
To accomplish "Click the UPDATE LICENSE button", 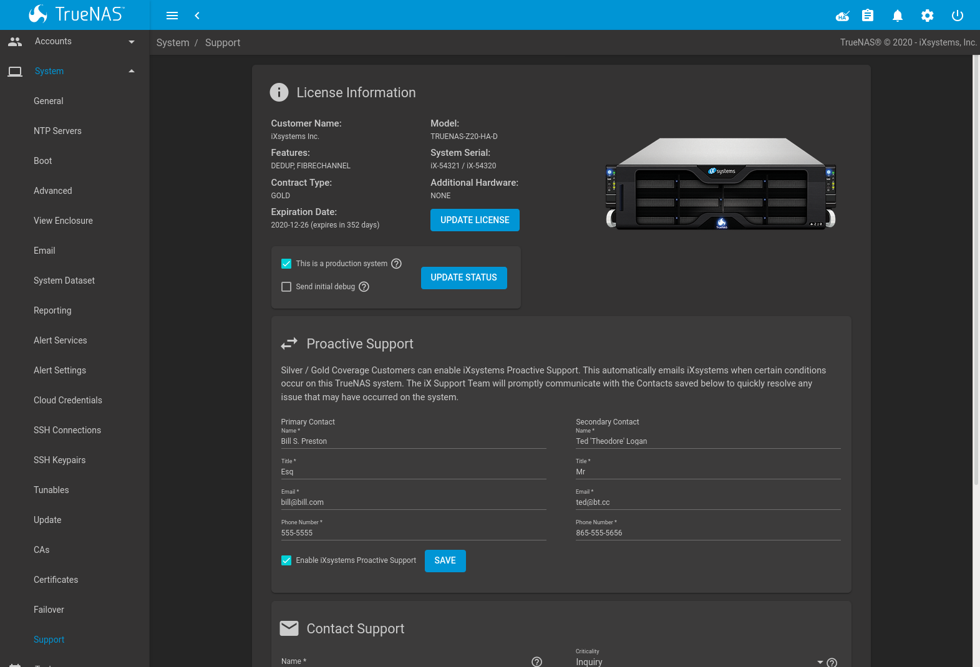I will click(475, 220).
